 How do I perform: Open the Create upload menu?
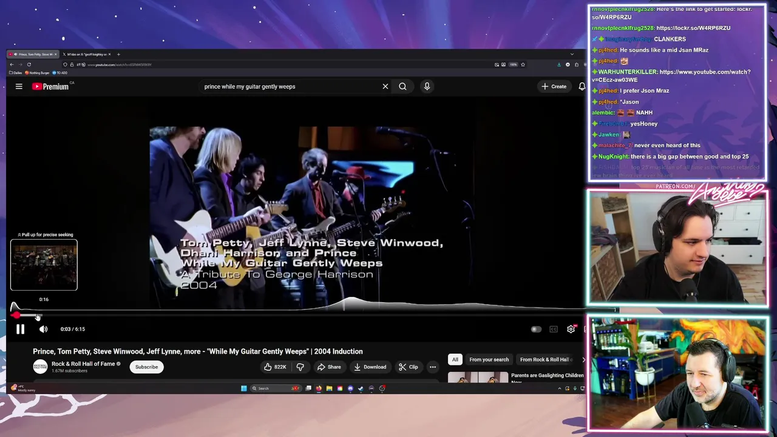(554, 86)
